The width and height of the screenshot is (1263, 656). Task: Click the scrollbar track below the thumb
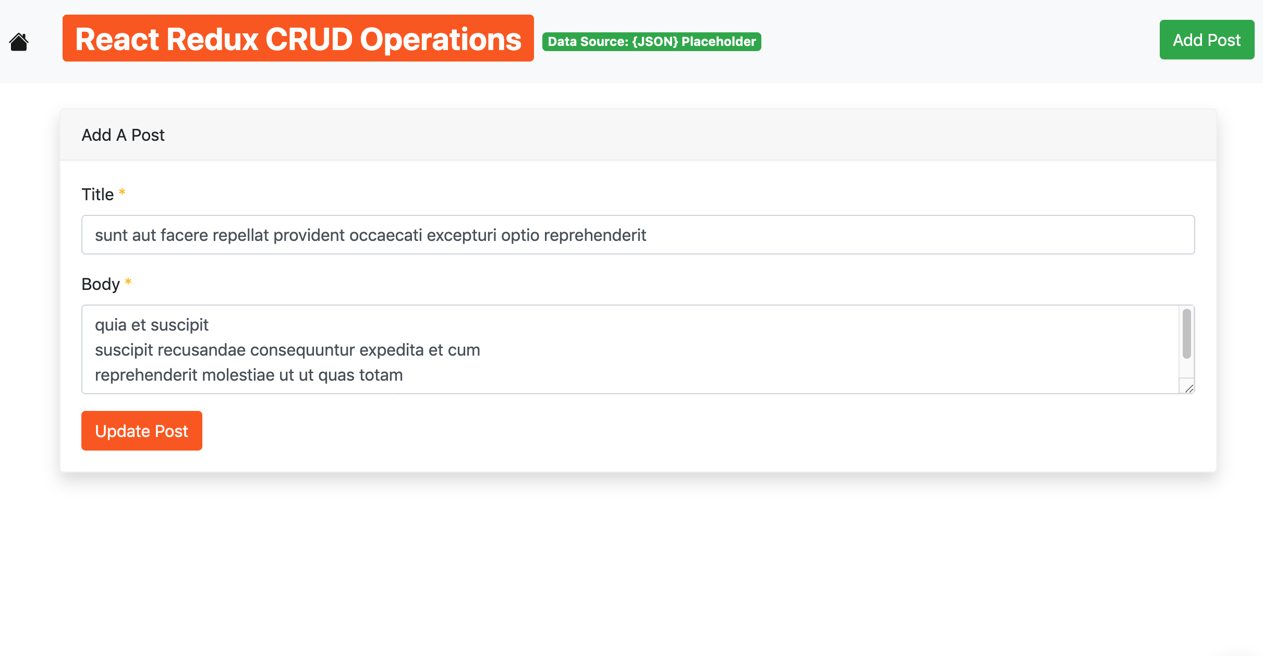[1186, 369]
